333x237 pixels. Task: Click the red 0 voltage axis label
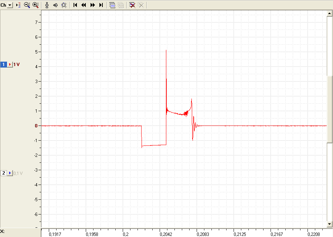pyautogui.click(x=36, y=126)
